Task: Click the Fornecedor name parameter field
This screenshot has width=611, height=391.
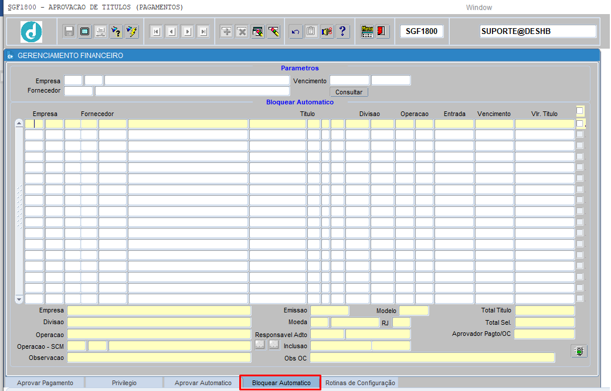Action: click(192, 91)
